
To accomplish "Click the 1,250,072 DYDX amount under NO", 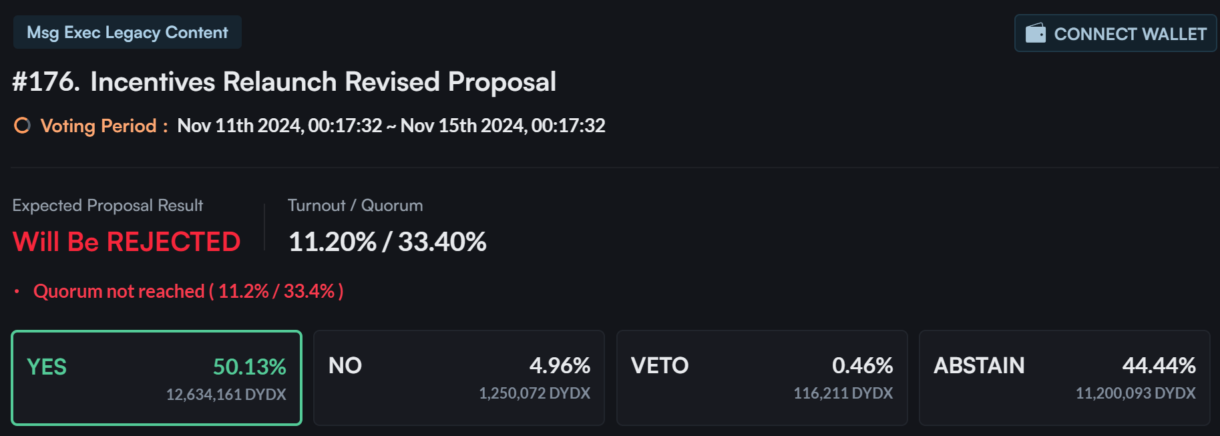I will click(534, 393).
